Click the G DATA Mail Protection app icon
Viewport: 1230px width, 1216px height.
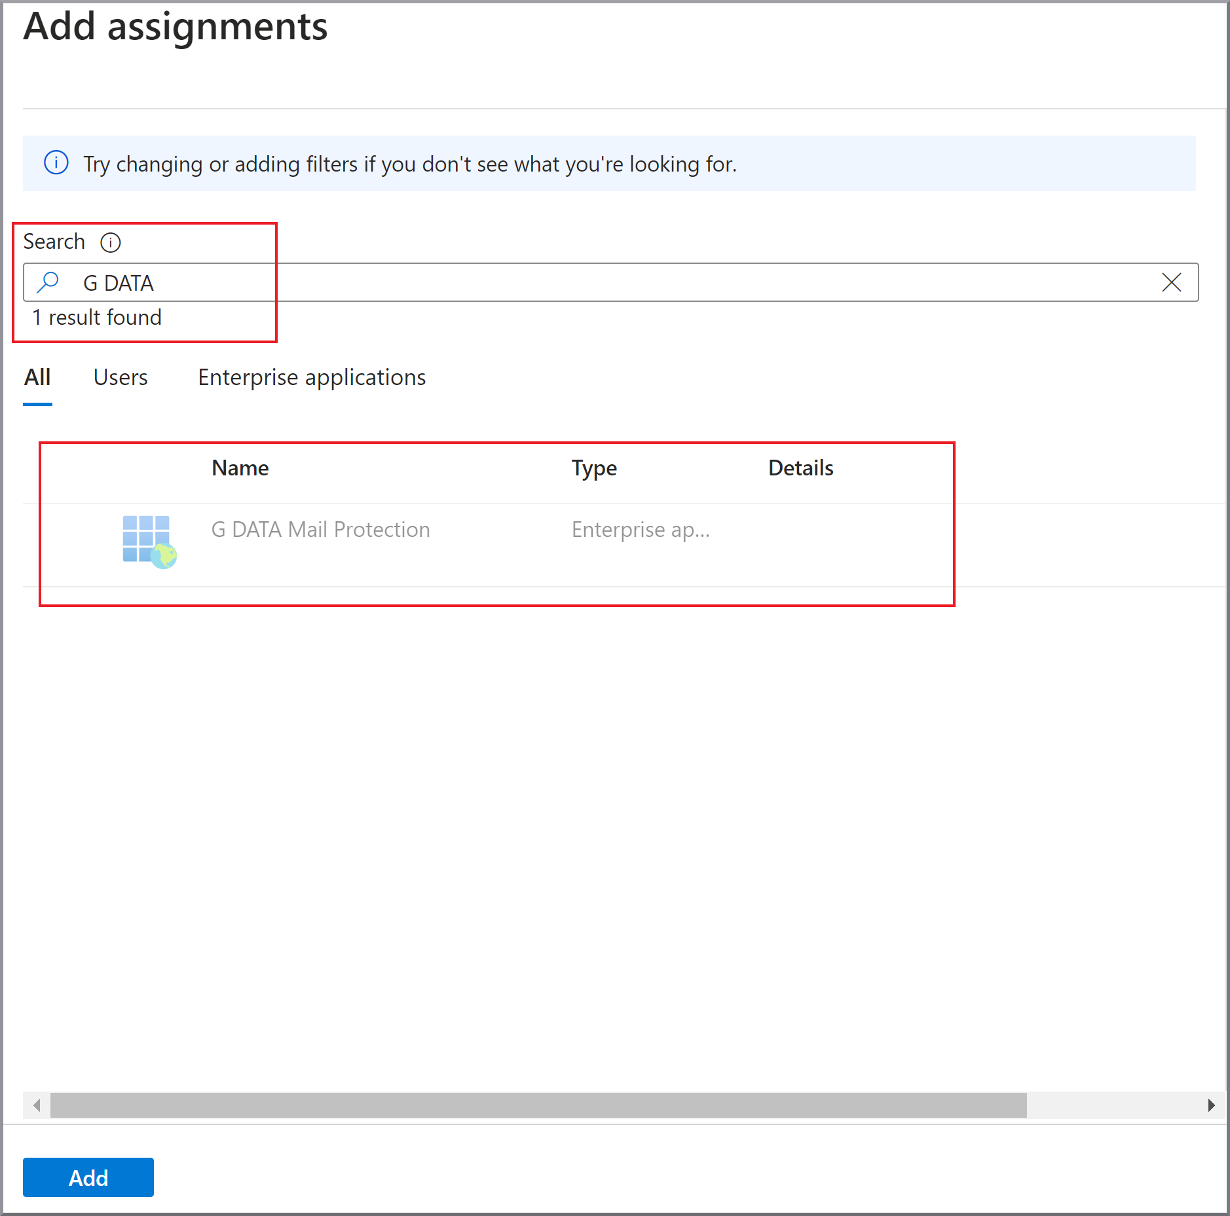click(x=149, y=542)
